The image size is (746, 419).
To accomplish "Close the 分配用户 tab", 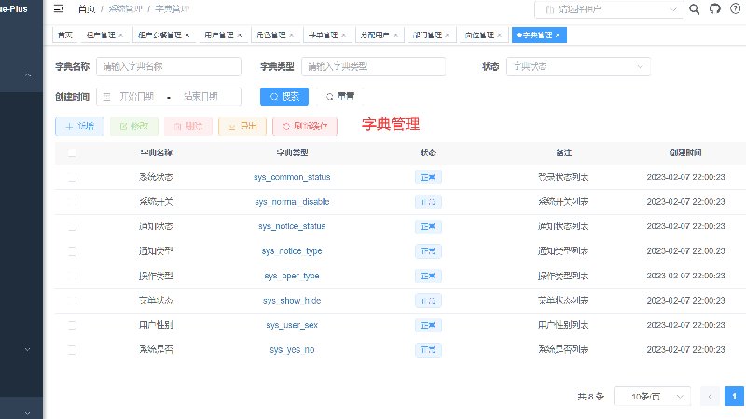I will [395, 35].
